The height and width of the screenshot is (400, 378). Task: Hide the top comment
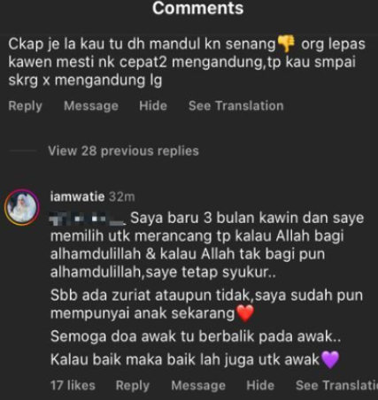pyautogui.click(x=153, y=105)
